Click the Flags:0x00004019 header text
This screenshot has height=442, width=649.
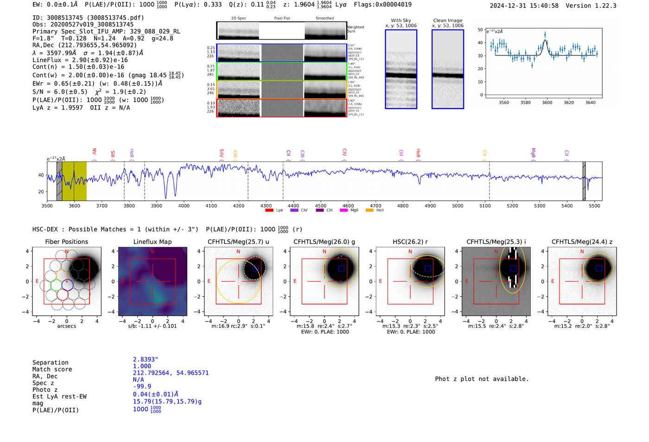[x=382, y=5]
